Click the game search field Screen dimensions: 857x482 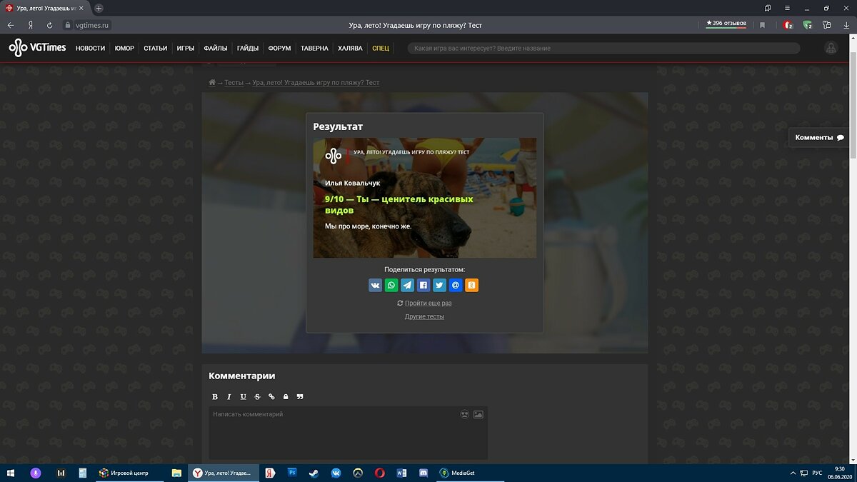tap(603, 49)
